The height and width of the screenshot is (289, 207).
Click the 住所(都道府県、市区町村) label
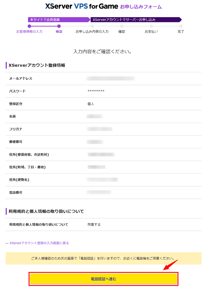pyautogui.click(x=29, y=154)
